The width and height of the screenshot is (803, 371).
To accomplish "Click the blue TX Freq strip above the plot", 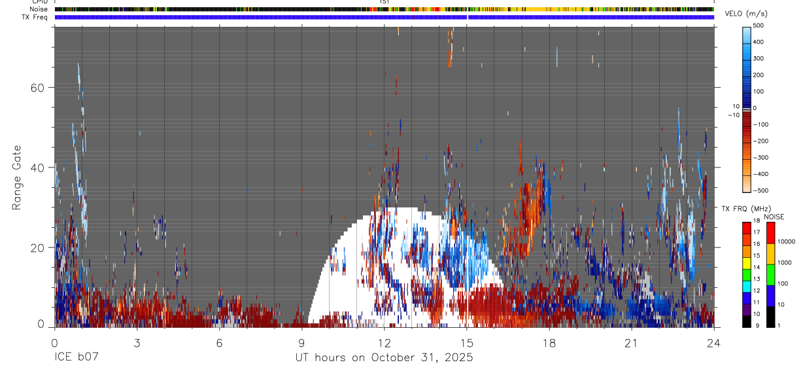I will point(384,17).
